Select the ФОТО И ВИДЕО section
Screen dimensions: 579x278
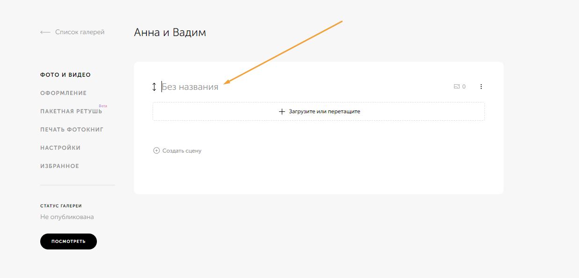[66, 75]
